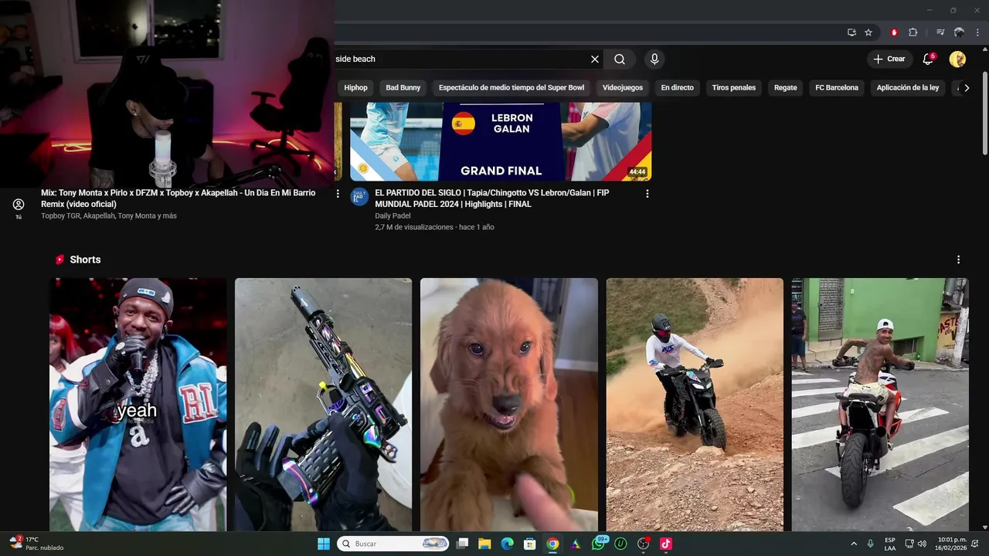This screenshot has width=989, height=556.
Task: Open TikTok from the taskbar
Action: pos(666,544)
